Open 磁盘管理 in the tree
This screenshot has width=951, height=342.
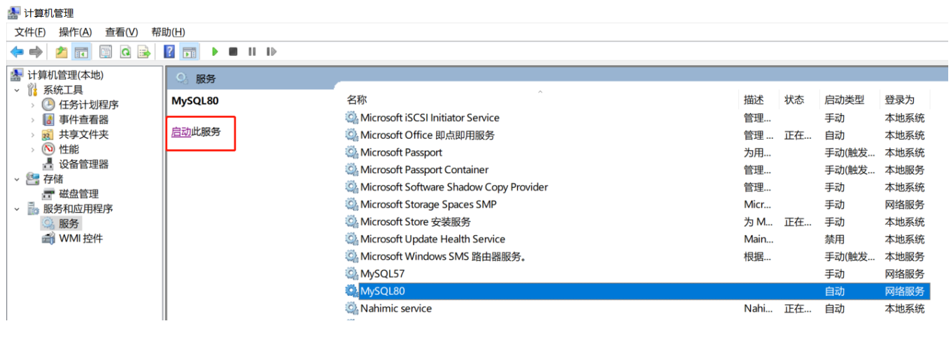(79, 194)
